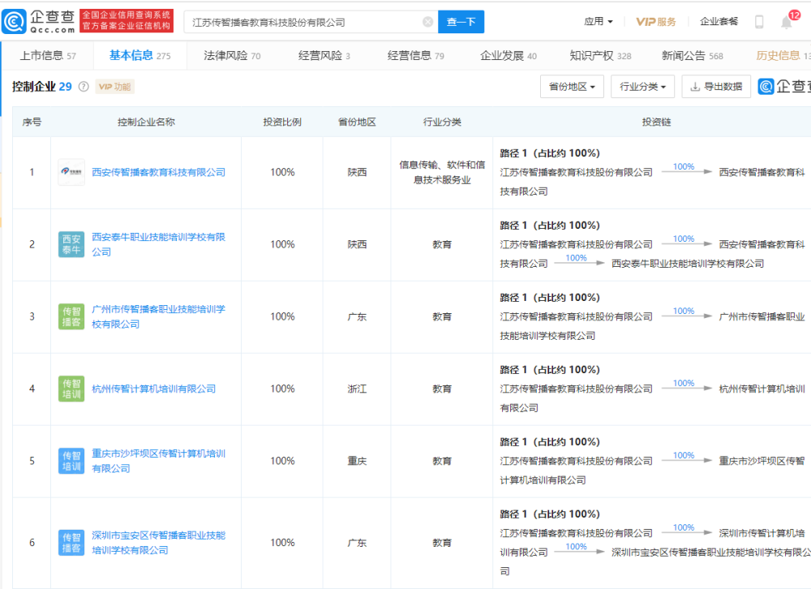This screenshot has width=811, height=589.
Task: Switch to 经营风险 tab
Action: [324, 55]
